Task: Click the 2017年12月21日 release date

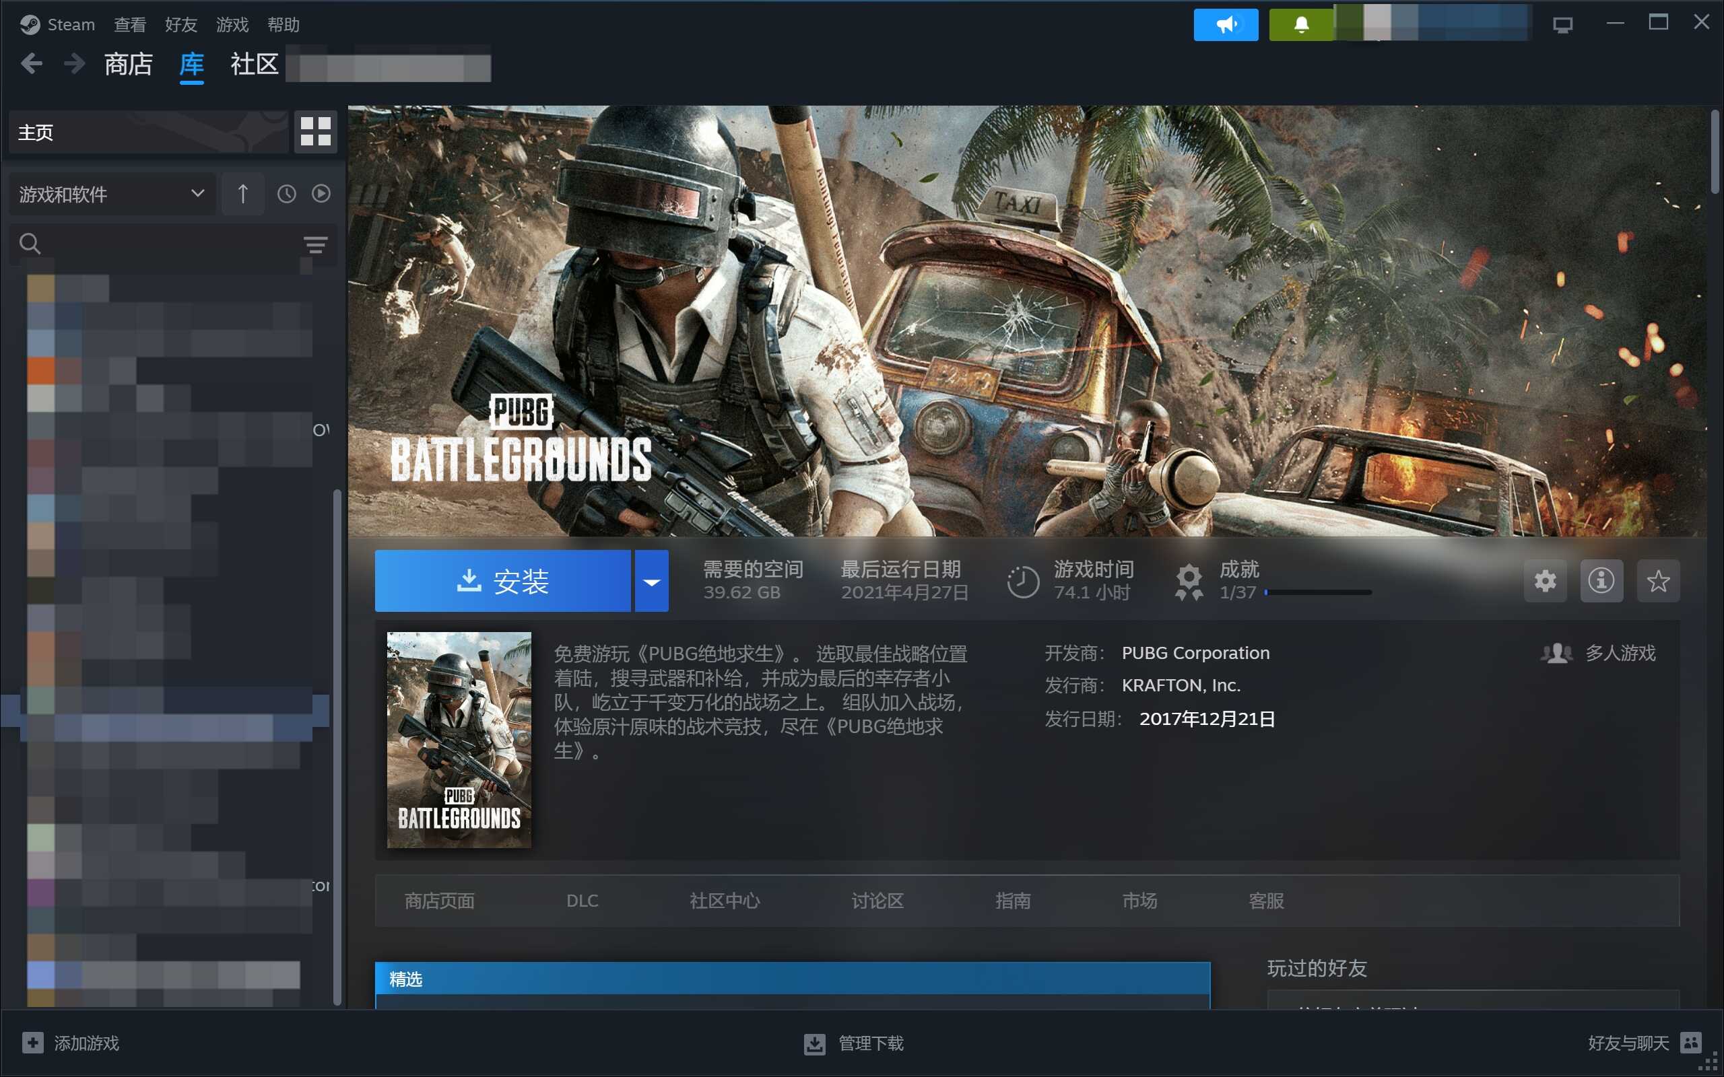Action: coord(1207,718)
